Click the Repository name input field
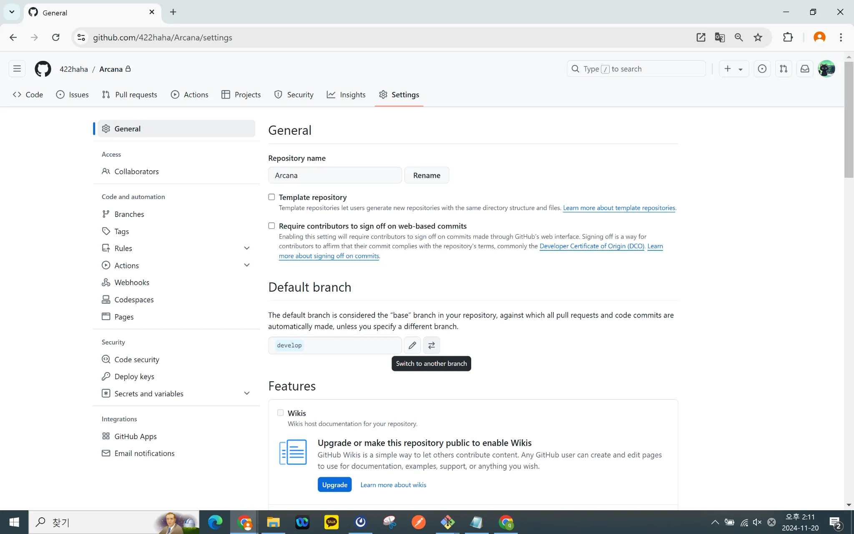Screen dimensions: 854x534 pyautogui.click(x=334, y=175)
